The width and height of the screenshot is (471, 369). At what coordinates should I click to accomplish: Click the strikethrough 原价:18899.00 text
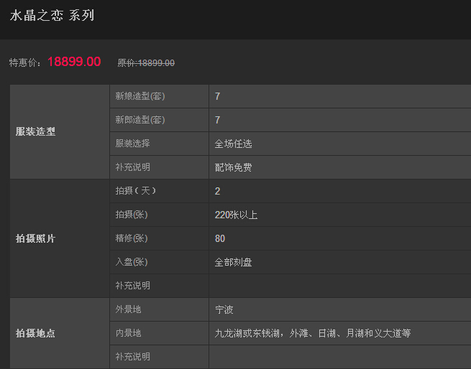click(x=146, y=63)
